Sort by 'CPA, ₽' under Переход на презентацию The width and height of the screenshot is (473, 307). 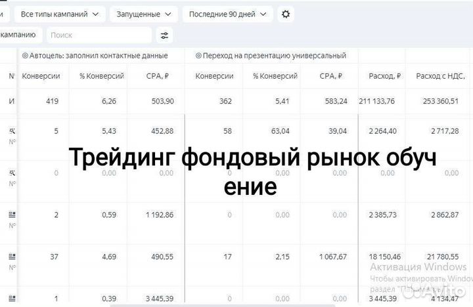(x=330, y=76)
